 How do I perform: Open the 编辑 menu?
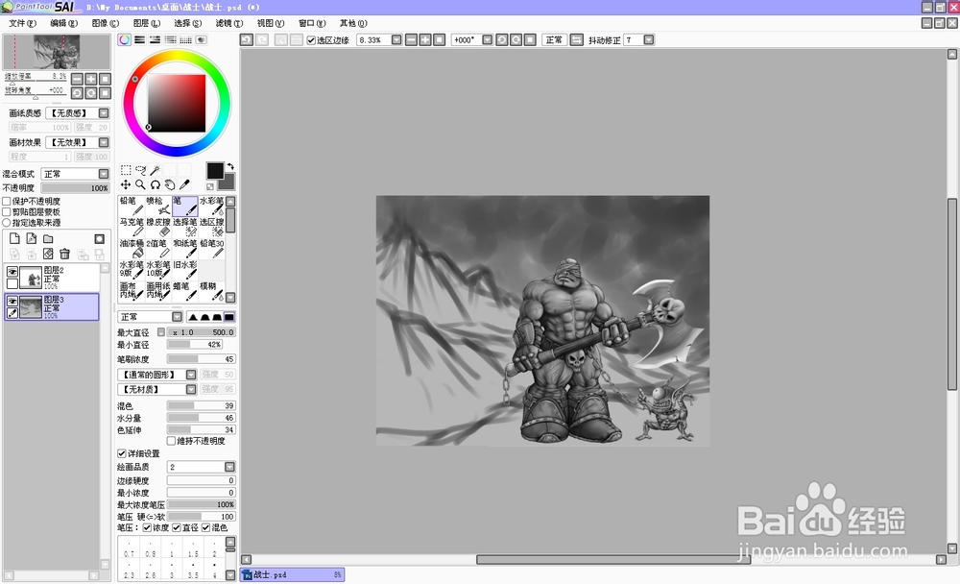pyautogui.click(x=63, y=23)
